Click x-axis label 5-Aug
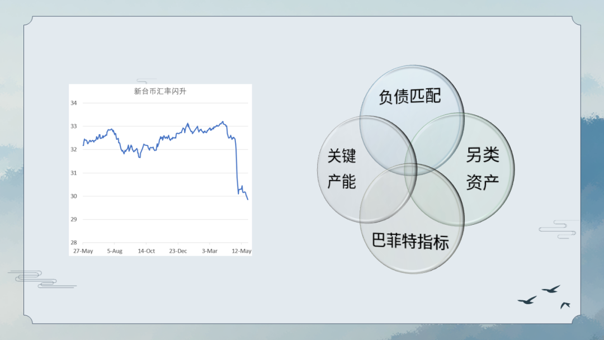 pos(115,251)
